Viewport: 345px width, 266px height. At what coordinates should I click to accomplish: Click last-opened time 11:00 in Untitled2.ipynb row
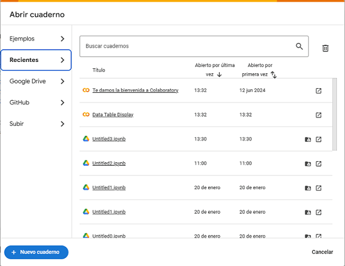point(200,163)
